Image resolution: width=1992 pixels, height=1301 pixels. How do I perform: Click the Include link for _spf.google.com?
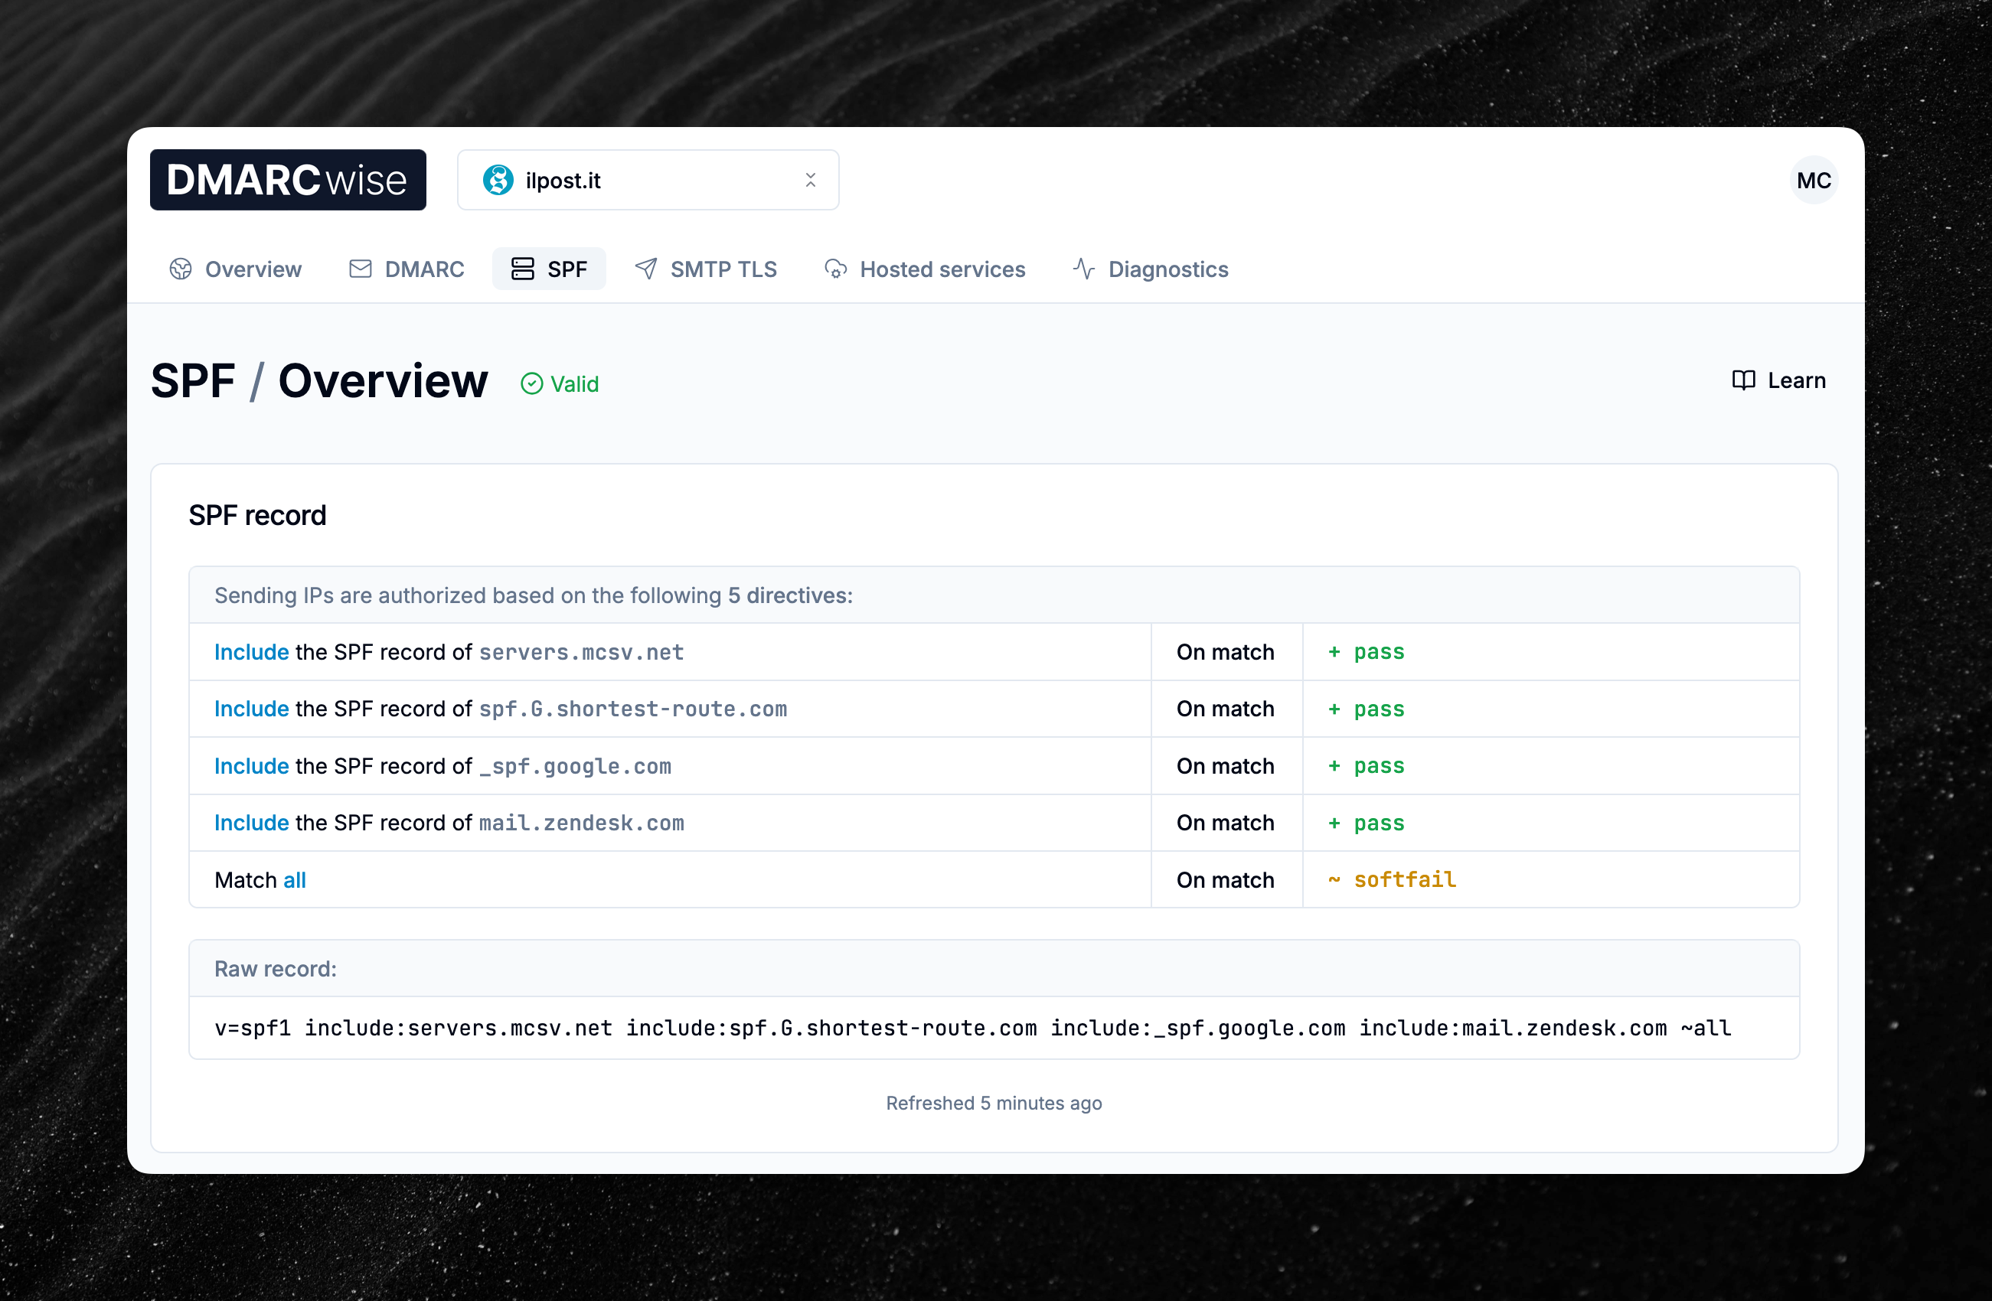[x=250, y=765]
